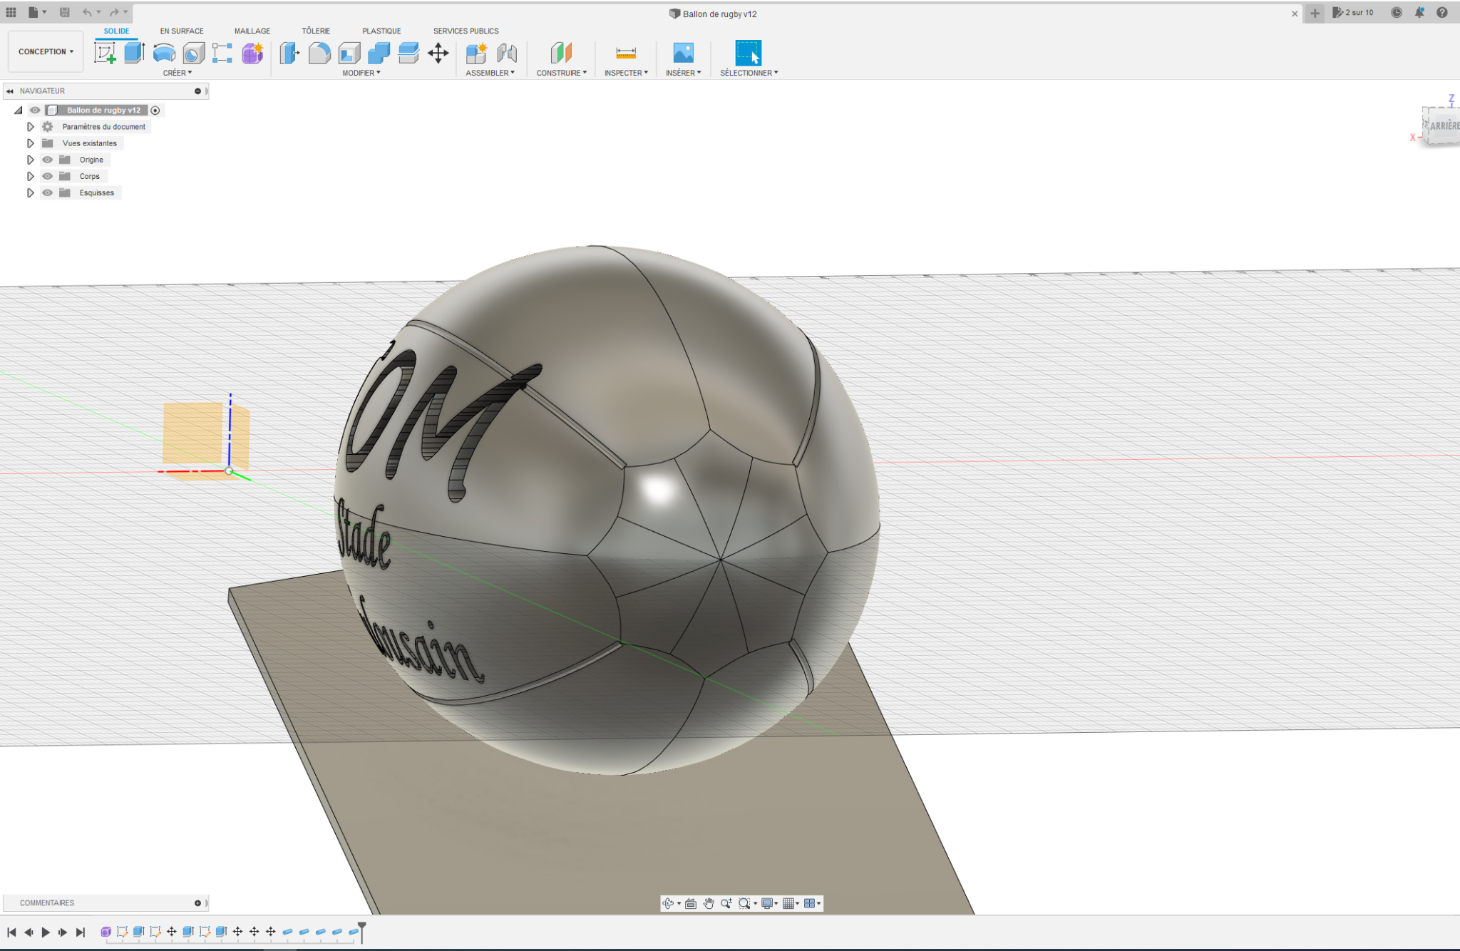
Task: Activate the Ballon de rugby v12 radio button
Action: [x=155, y=110]
